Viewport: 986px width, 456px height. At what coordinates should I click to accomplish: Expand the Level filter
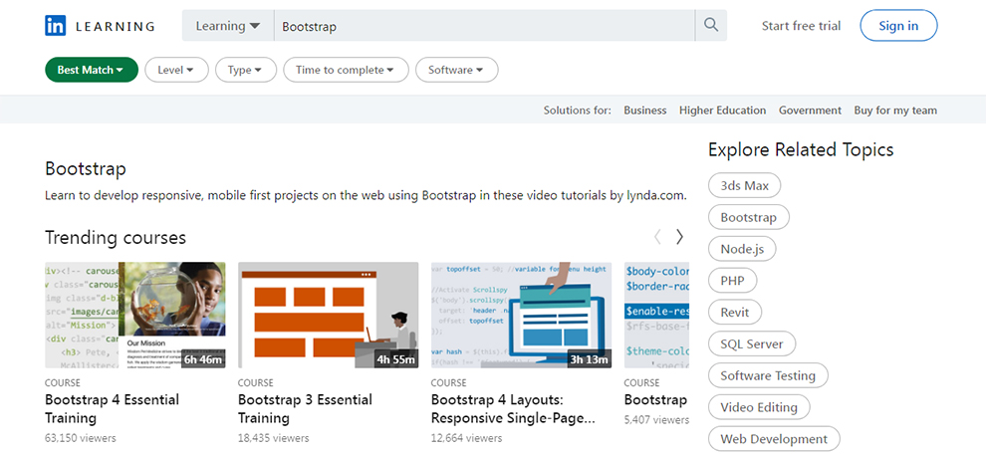[176, 70]
